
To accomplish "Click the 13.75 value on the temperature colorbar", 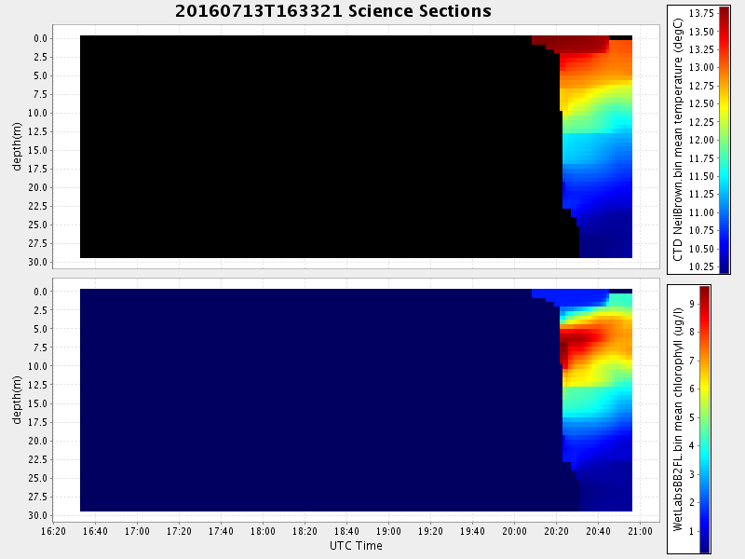I will [x=703, y=13].
